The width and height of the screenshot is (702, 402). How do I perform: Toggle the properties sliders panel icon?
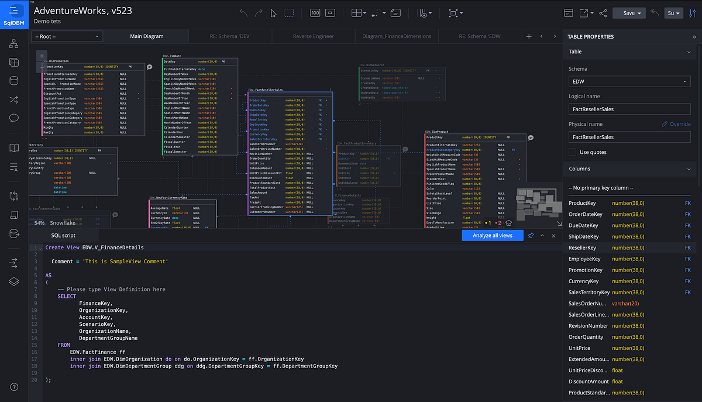(693, 13)
